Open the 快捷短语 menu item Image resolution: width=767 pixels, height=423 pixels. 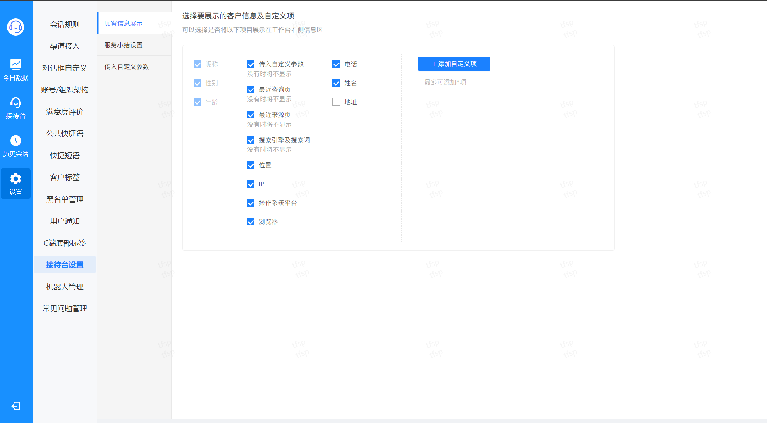tap(65, 156)
